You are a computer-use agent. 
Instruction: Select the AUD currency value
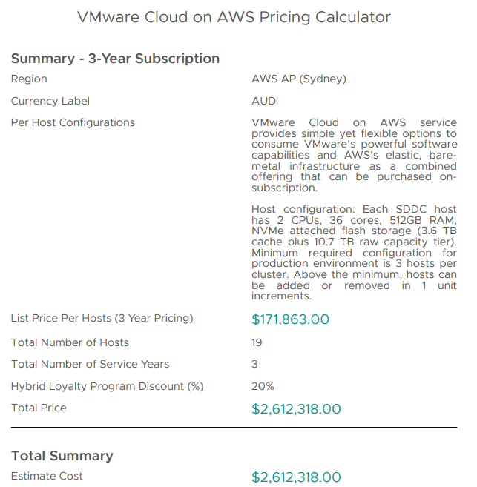(263, 101)
